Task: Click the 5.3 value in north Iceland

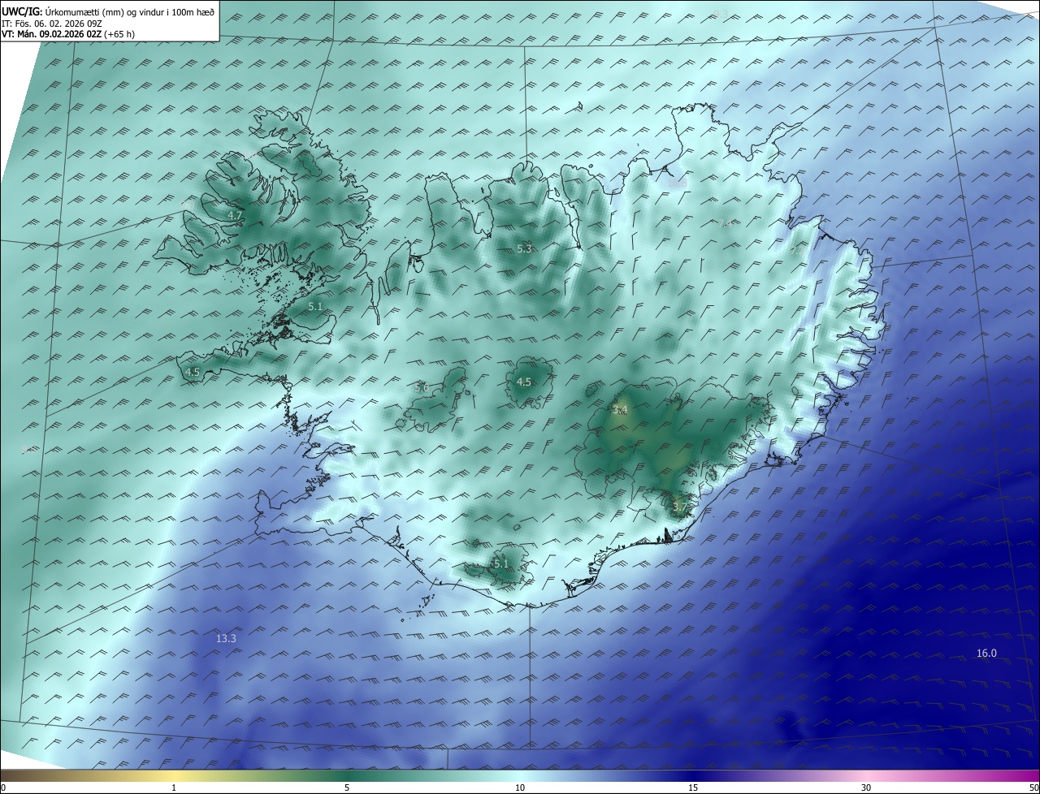Action: (524, 248)
